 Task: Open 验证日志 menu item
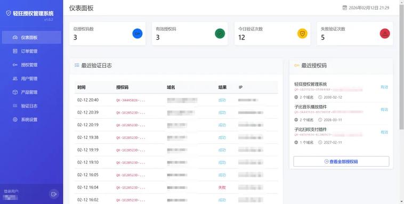click(x=31, y=105)
